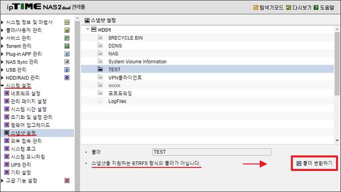The width and height of the screenshot is (341, 192).
Task: Open 시스템 로그 menu item
Action: coord(23,149)
